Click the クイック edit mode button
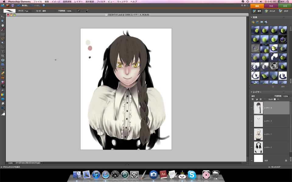 click(x=270, y=11)
